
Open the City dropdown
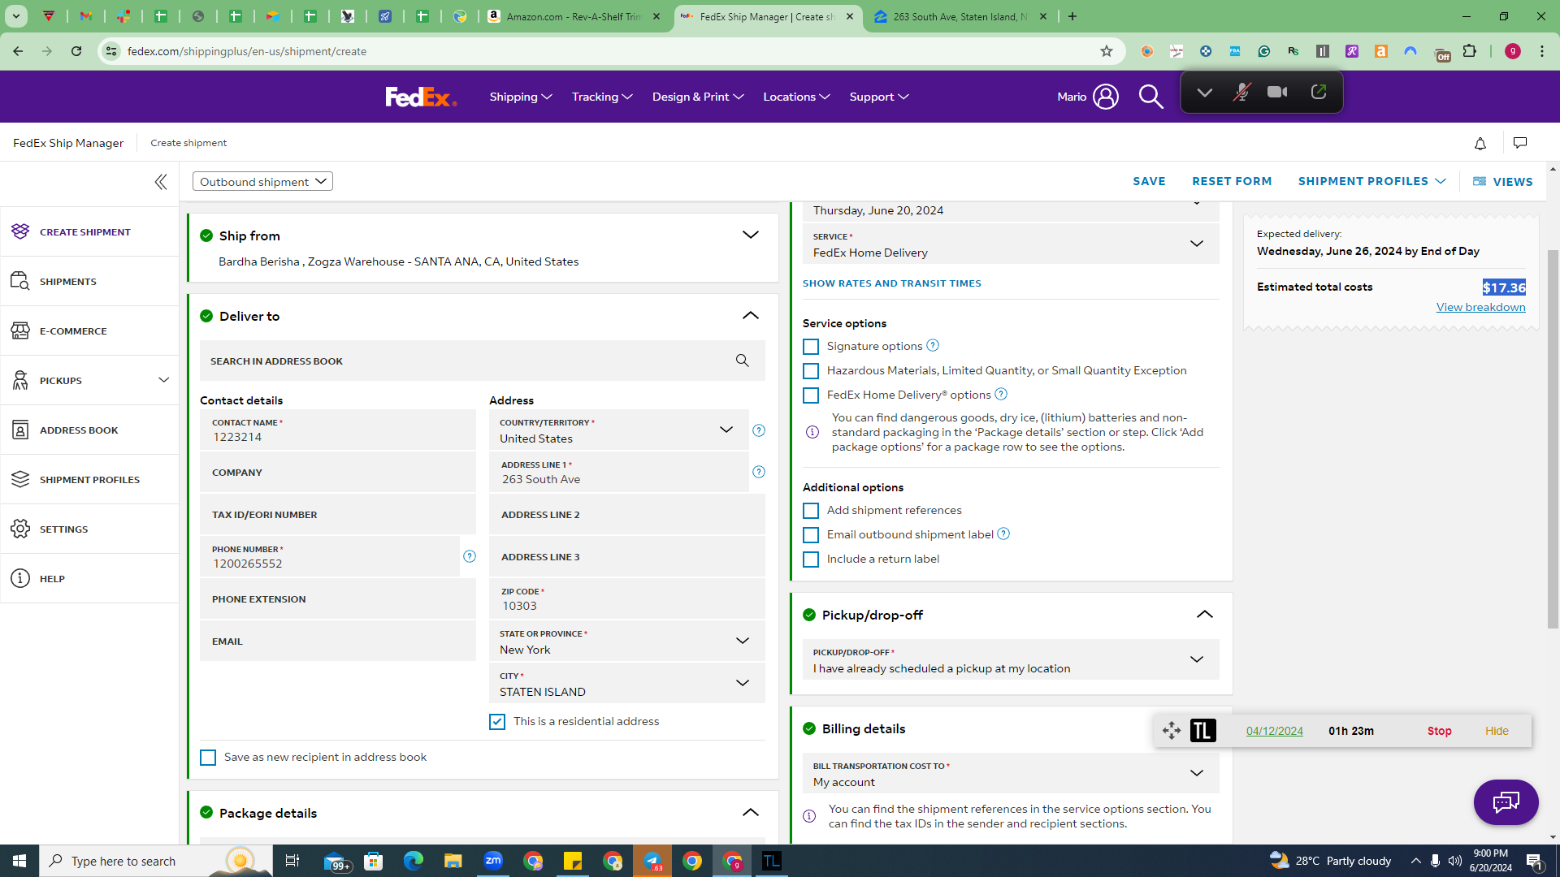click(x=626, y=684)
